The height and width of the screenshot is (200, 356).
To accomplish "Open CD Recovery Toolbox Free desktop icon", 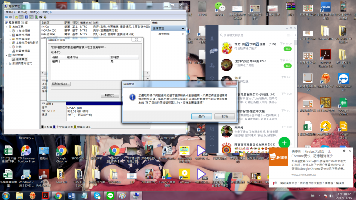I will click(26, 154).
